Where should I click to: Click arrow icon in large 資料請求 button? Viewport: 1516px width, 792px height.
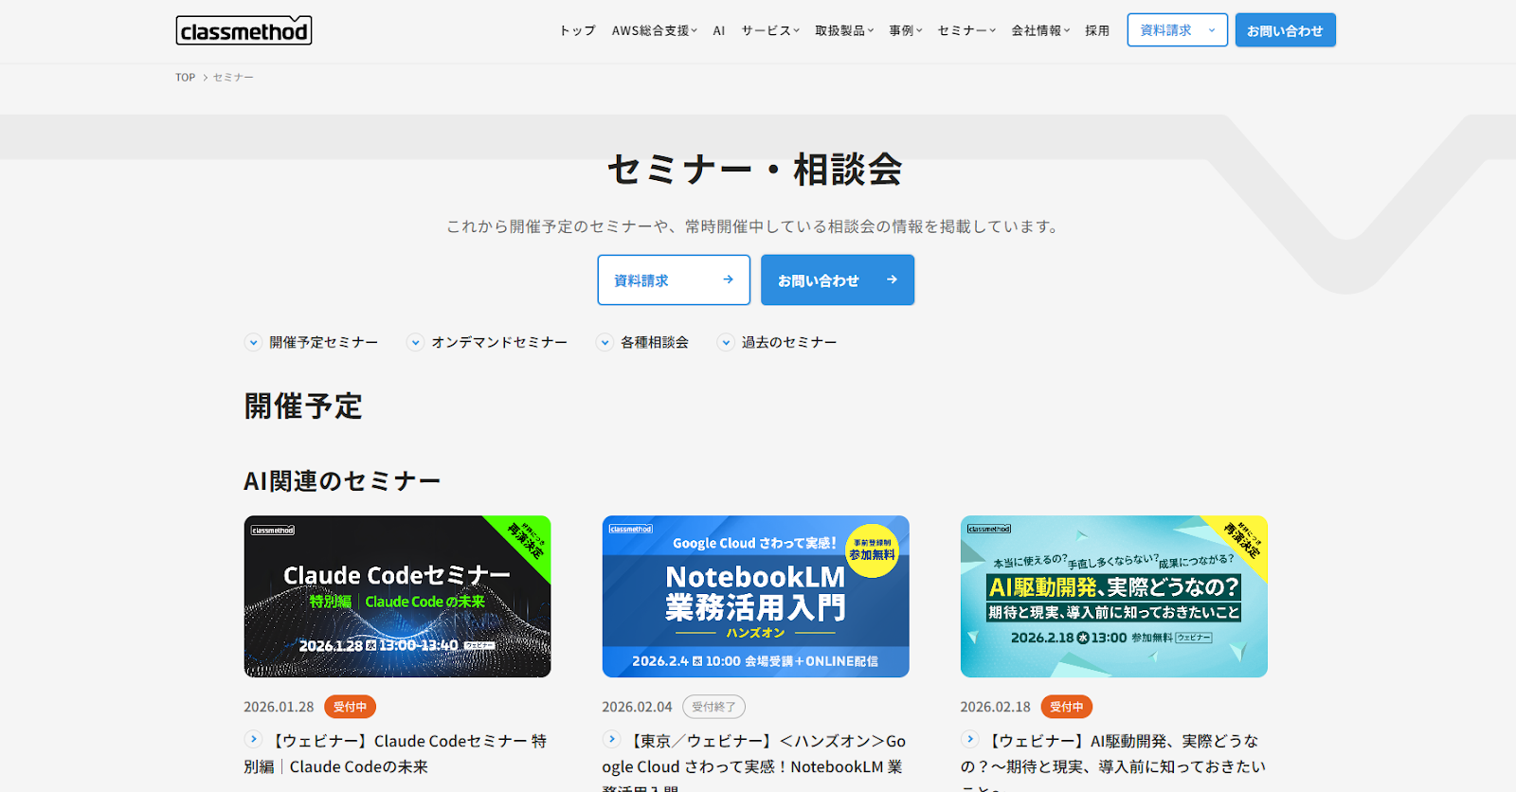(728, 279)
